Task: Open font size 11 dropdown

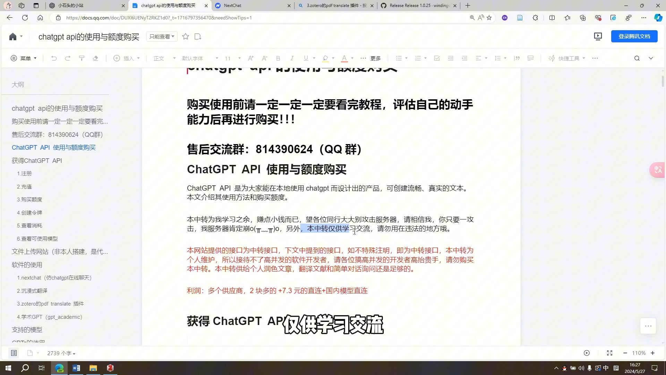Action: click(x=232, y=58)
